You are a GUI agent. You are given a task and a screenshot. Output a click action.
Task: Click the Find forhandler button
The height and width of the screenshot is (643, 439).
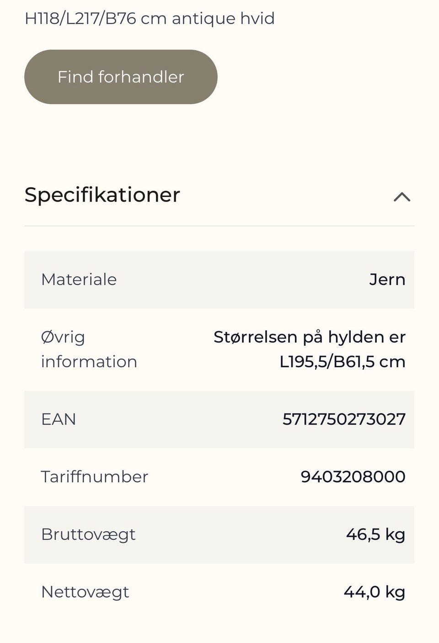coord(121,77)
